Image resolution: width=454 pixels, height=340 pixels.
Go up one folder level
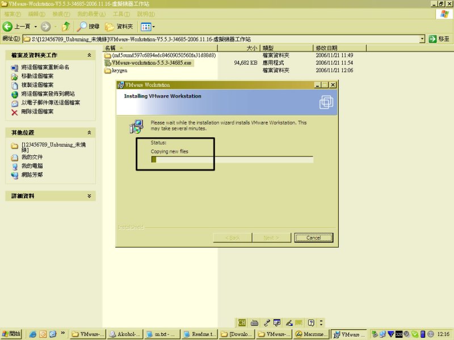(x=66, y=27)
